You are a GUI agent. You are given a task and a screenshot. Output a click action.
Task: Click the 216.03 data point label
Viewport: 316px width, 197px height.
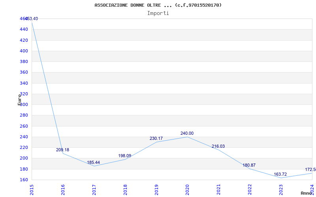(218, 146)
